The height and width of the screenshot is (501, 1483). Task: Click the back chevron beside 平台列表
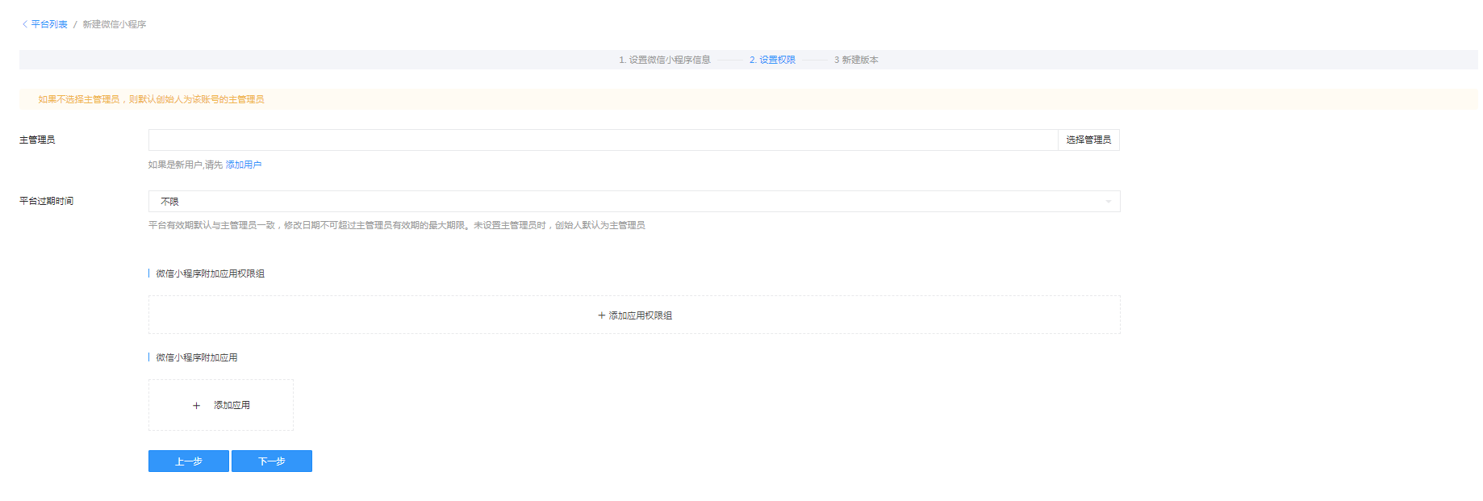pyautogui.click(x=25, y=24)
